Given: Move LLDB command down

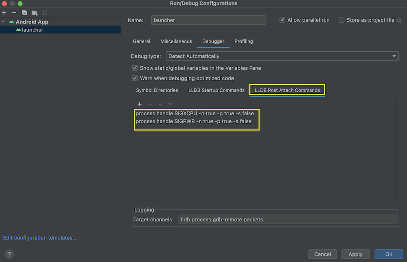Looking at the screenshot, I should pyautogui.click(x=170, y=104).
